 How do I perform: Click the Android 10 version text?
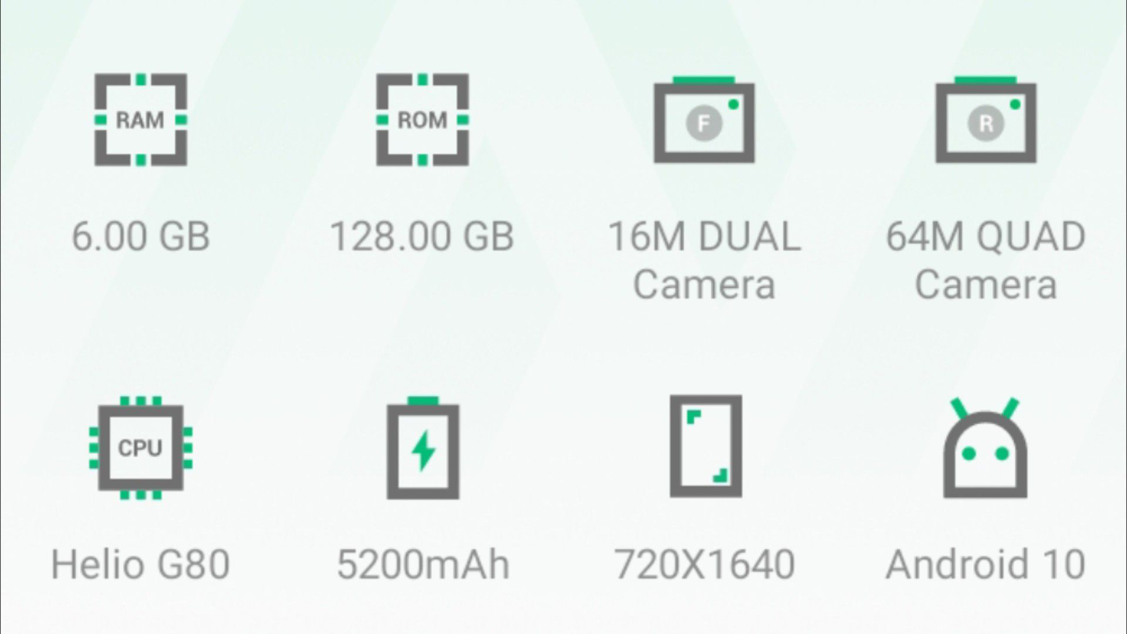986,565
